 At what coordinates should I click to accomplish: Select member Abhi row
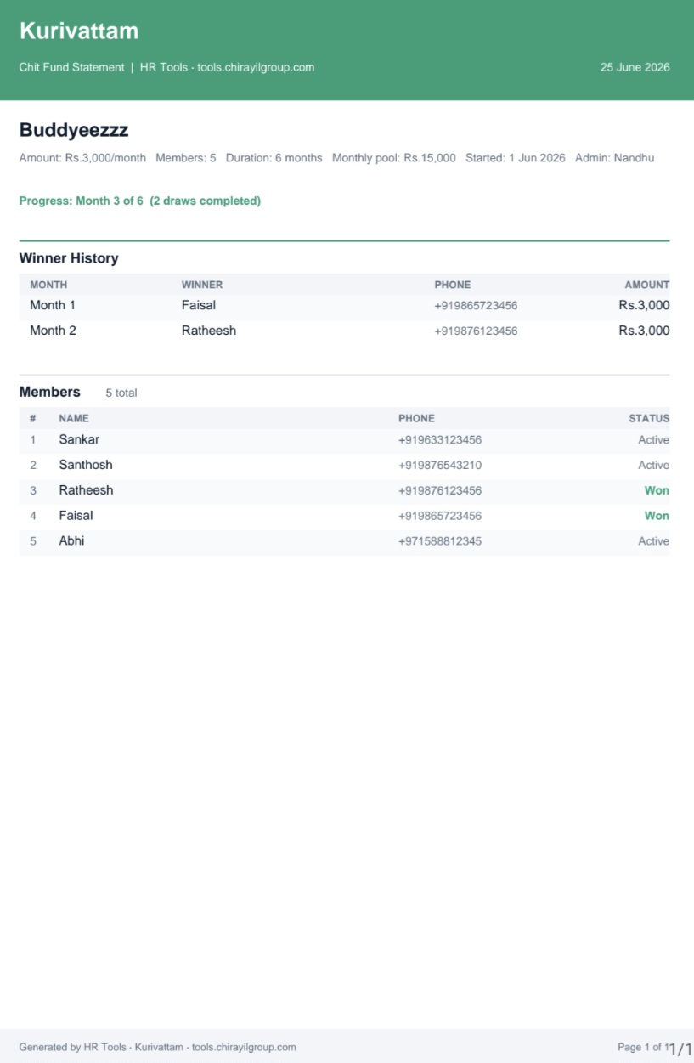344,541
